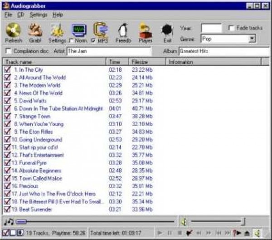Open Settings from the toolbar
272x240 pixels.
tap(57, 30)
